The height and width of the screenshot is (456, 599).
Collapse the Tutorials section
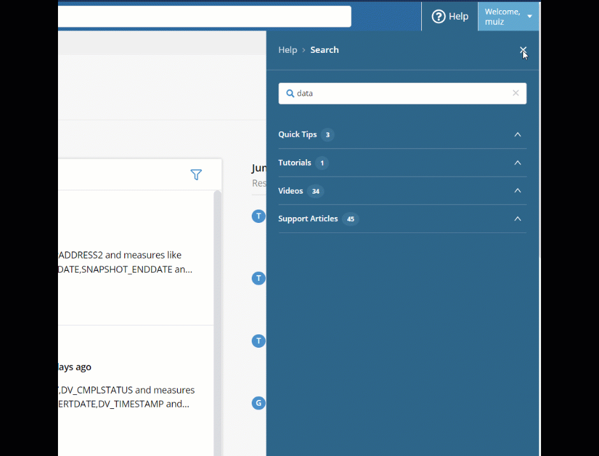click(x=517, y=162)
